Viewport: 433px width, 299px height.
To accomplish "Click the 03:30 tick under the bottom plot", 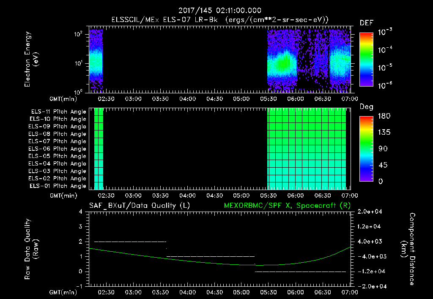I will pos(160,292).
